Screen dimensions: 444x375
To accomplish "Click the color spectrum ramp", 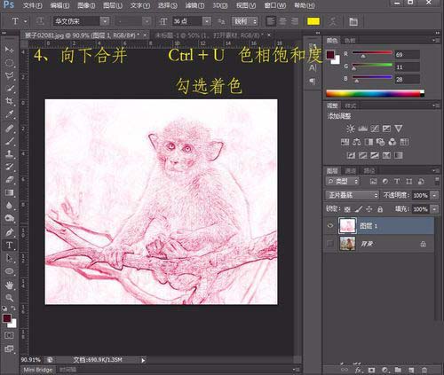I will point(376,94).
